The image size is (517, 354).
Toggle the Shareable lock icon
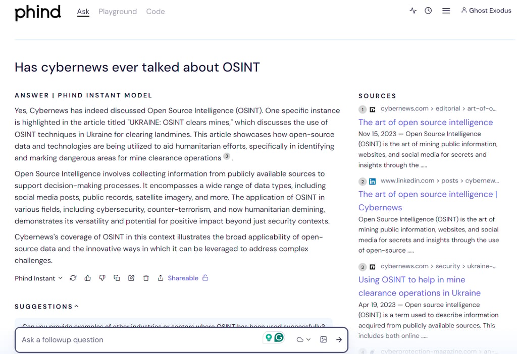pyautogui.click(x=205, y=277)
